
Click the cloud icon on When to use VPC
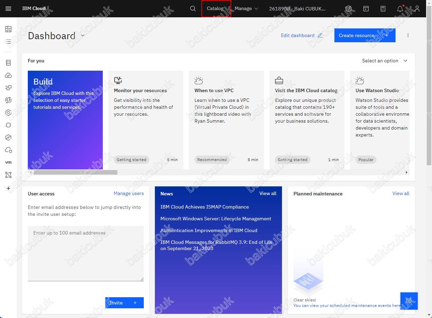pos(199,81)
